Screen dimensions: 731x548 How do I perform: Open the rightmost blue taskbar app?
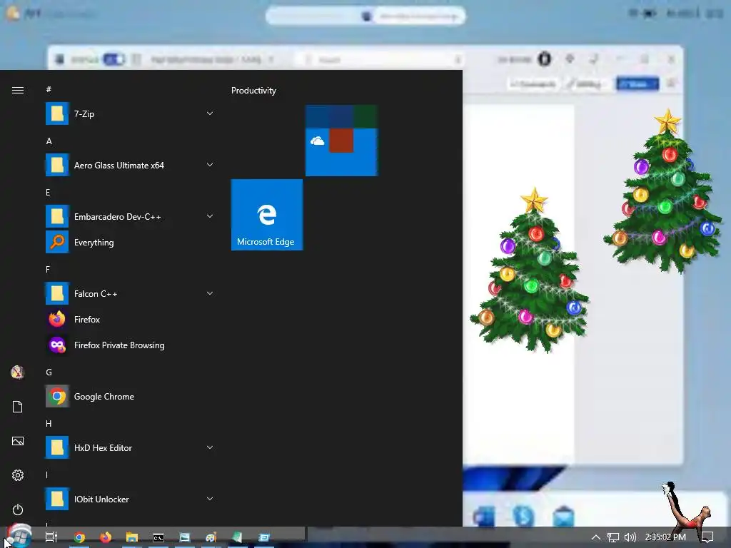(264, 538)
